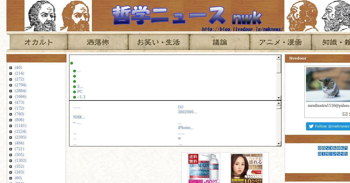Click the arrow bullet beside (172)
Viewport: 350px width, 183px height.
(11, 109)
